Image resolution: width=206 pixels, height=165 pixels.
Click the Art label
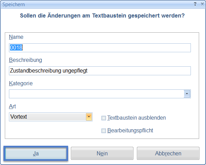12,106
